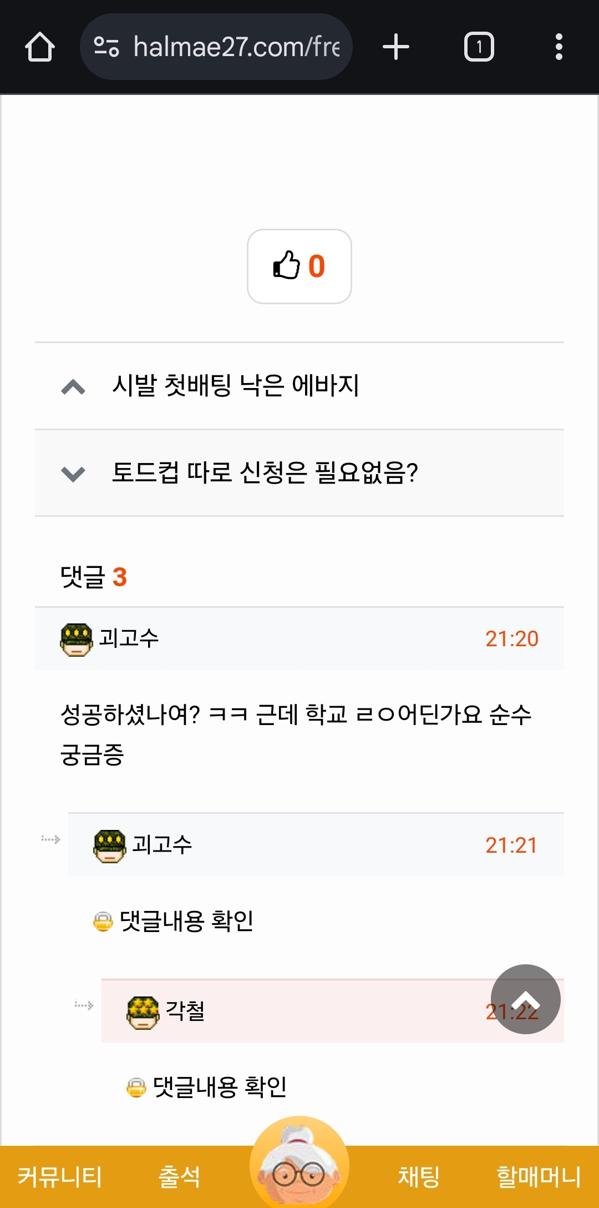Tap the browser home icon
Viewport: 599px width, 1208px height.
point(40,47)
